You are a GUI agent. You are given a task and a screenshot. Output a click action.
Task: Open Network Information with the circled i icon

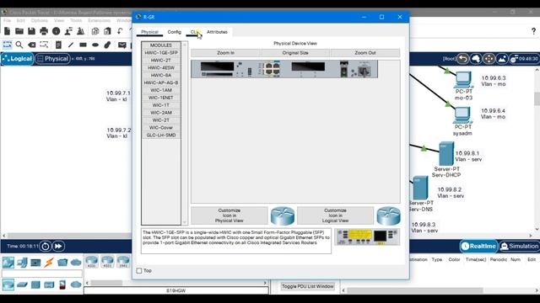tap(57, 31)
